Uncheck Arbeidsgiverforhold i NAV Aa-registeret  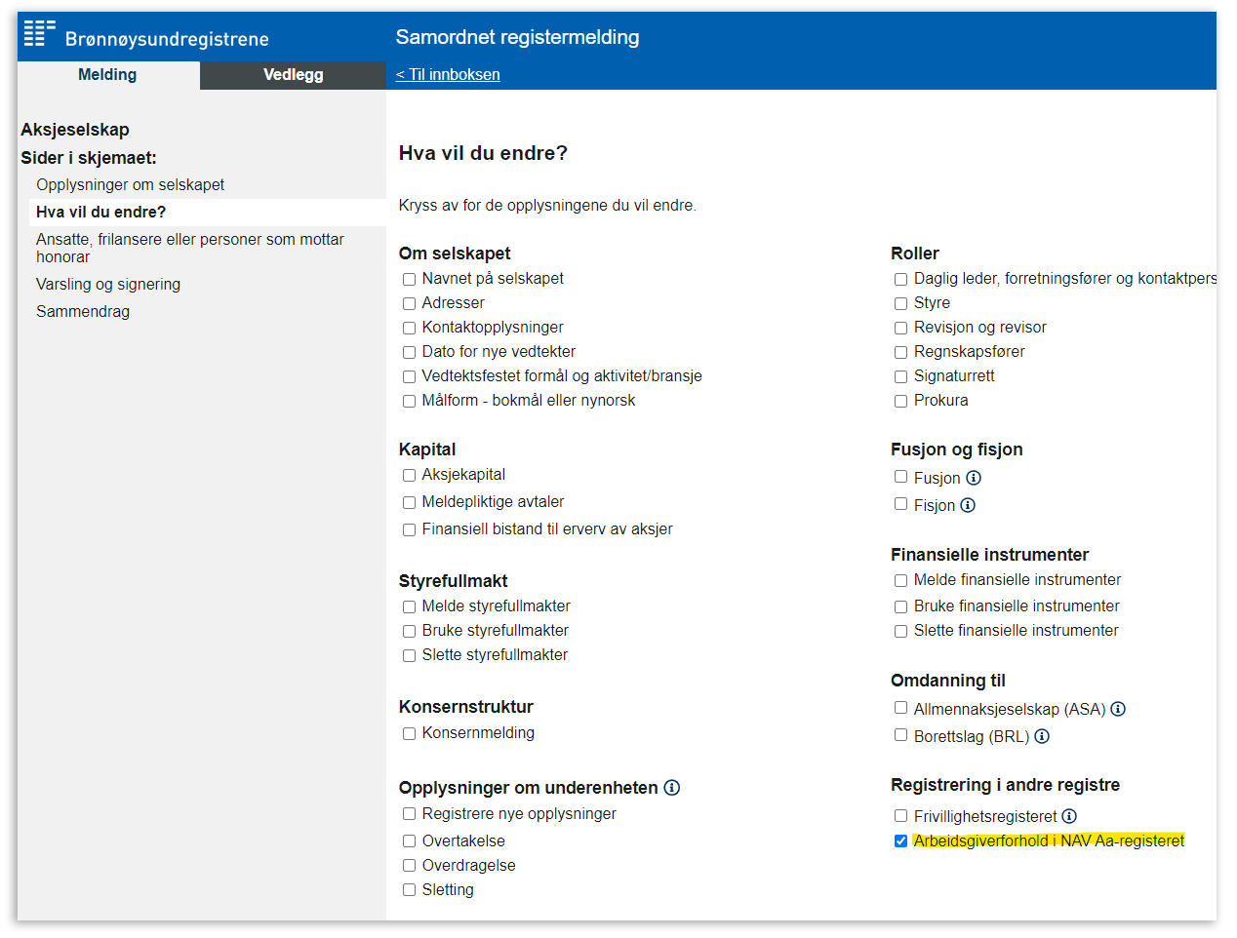900,841
